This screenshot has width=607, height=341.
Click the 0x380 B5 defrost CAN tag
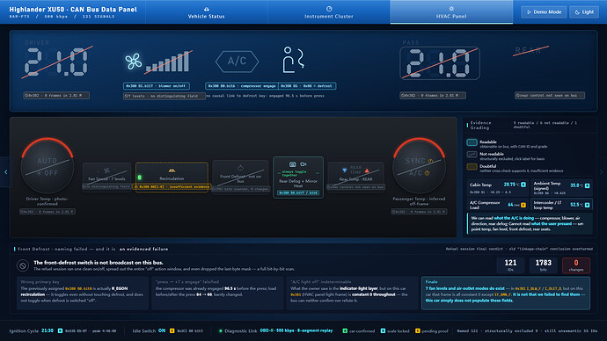(x=307, y=86)
